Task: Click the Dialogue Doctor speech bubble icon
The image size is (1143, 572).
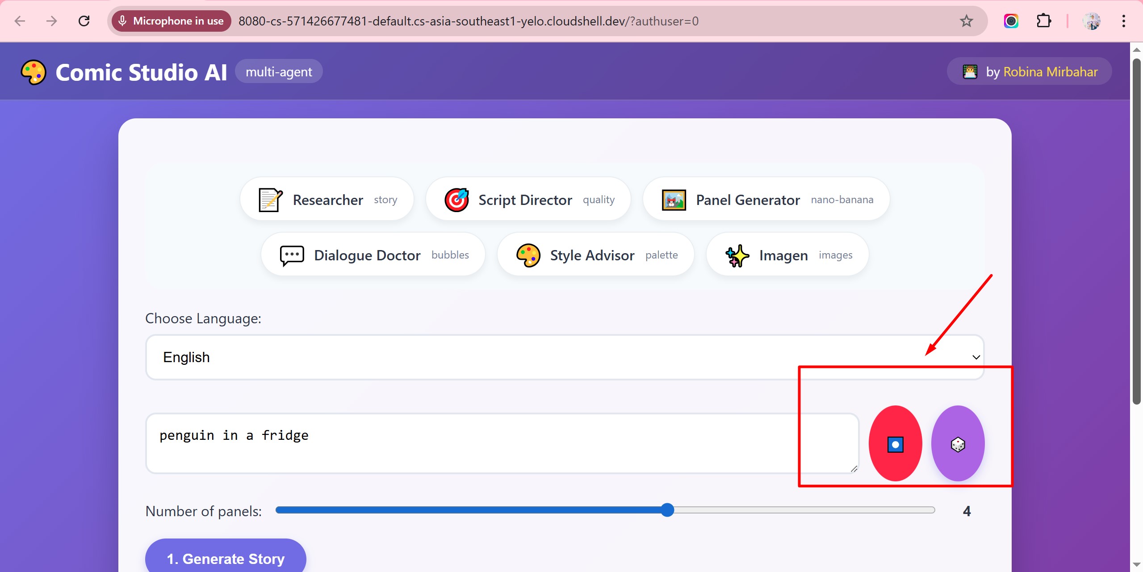Action: click(292, 255)
